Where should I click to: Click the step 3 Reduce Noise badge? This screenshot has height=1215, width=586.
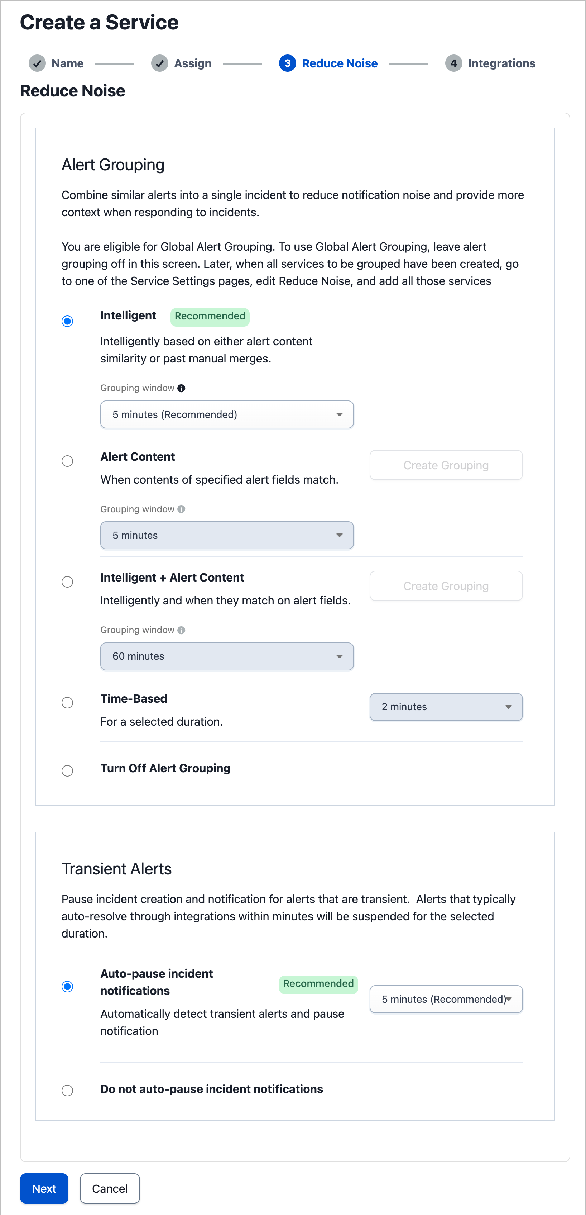[x=287, y=63]
